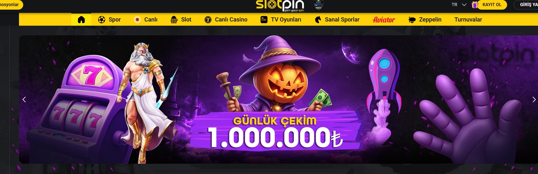Click the red dot Canlı icon
Screen dimensions: 538x174
click(x=137, y=20)
